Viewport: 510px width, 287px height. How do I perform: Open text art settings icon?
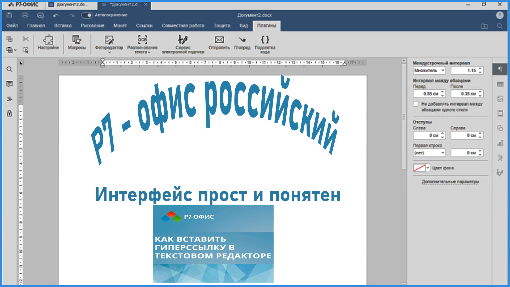[500, 158]
